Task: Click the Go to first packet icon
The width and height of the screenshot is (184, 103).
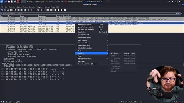Action: [41, 10]
